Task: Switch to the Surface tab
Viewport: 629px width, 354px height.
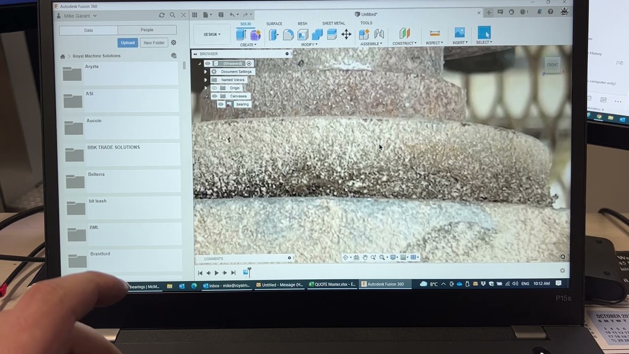Action: [x=274, y=24]
